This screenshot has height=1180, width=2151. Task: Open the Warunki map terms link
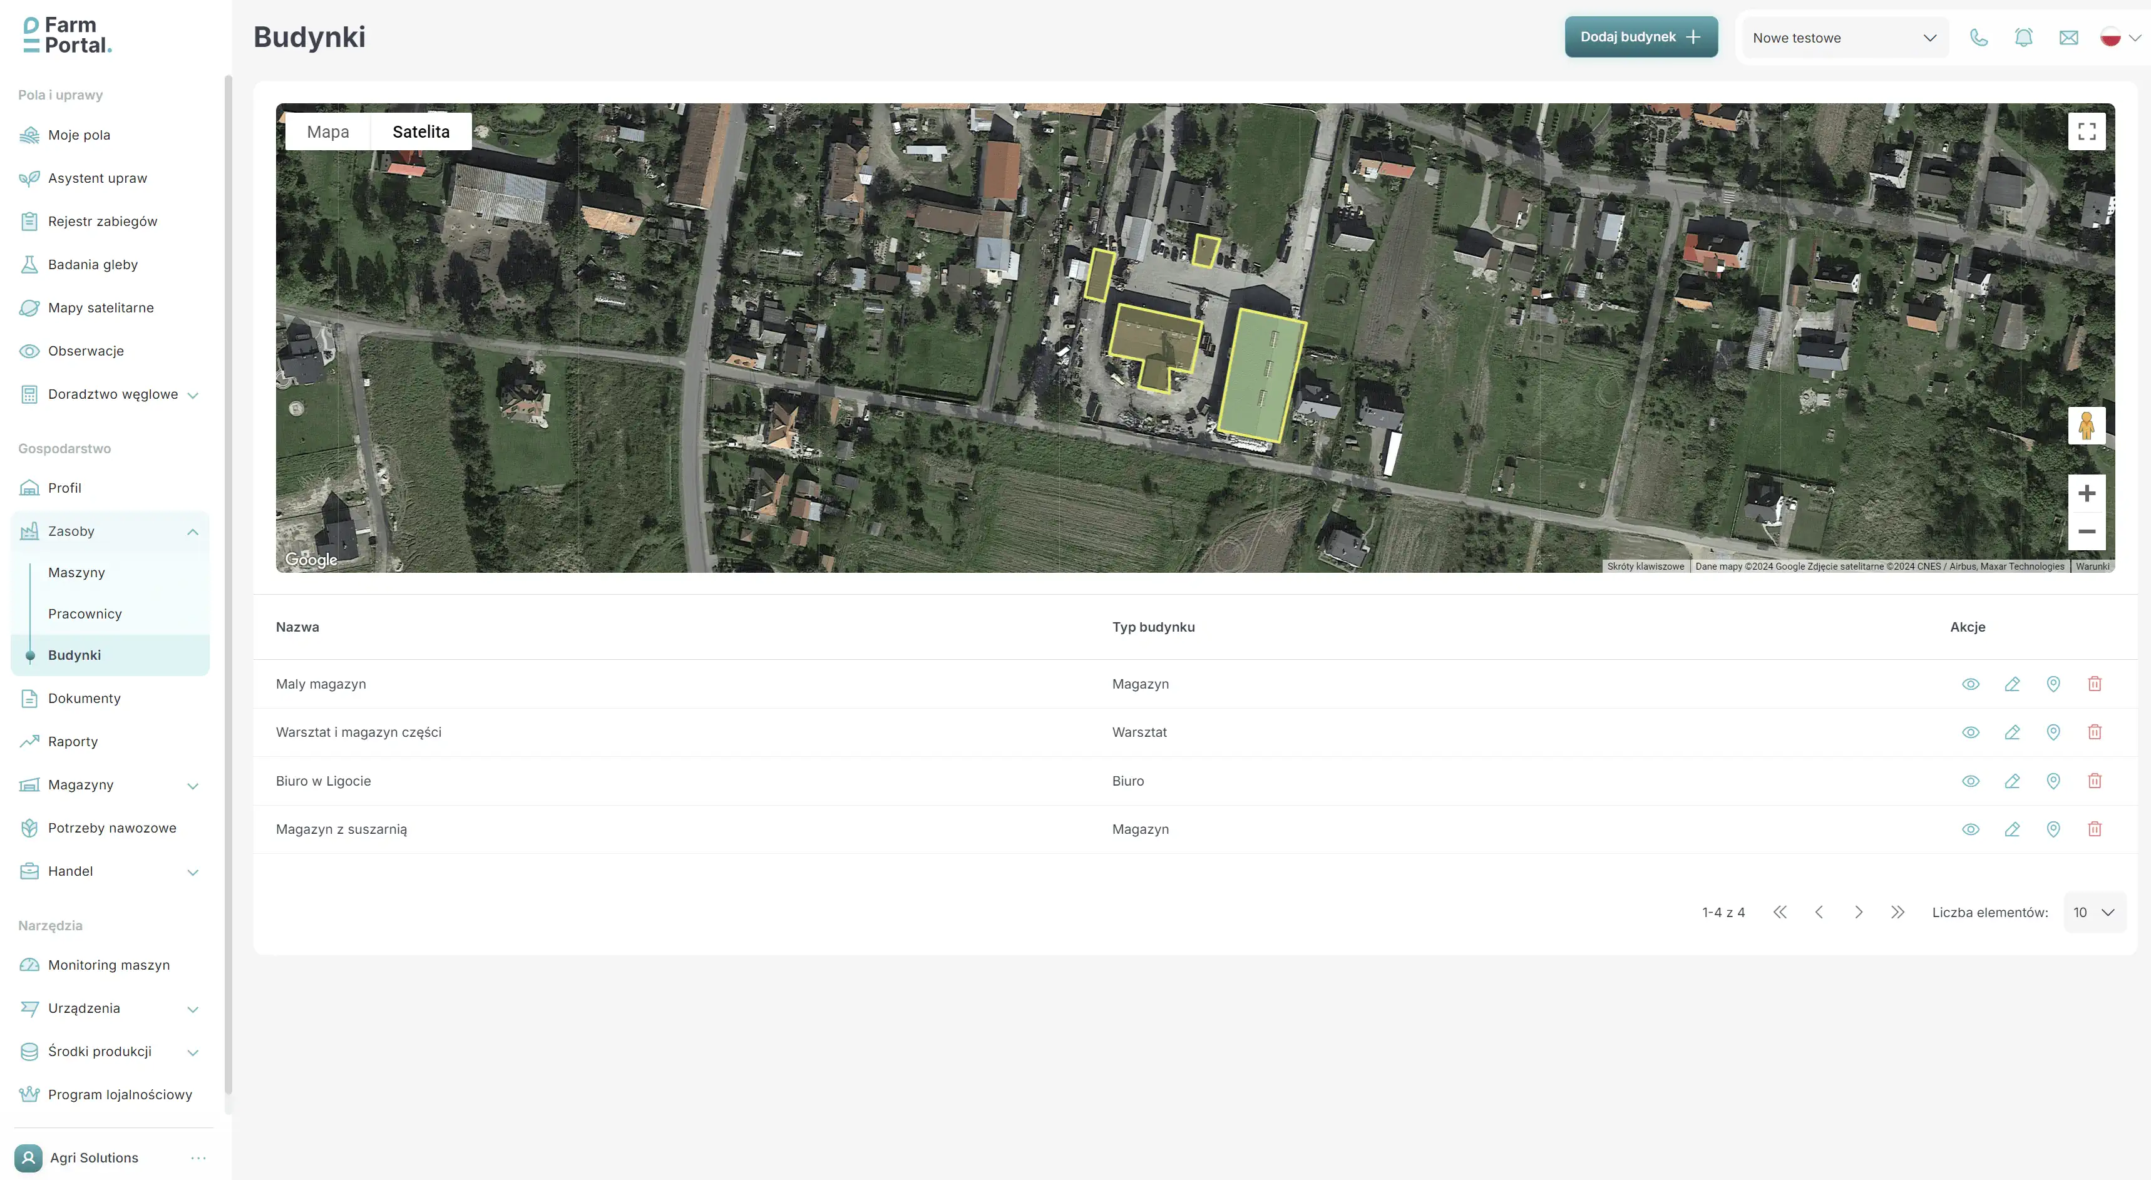click(x=2092, y=566)
